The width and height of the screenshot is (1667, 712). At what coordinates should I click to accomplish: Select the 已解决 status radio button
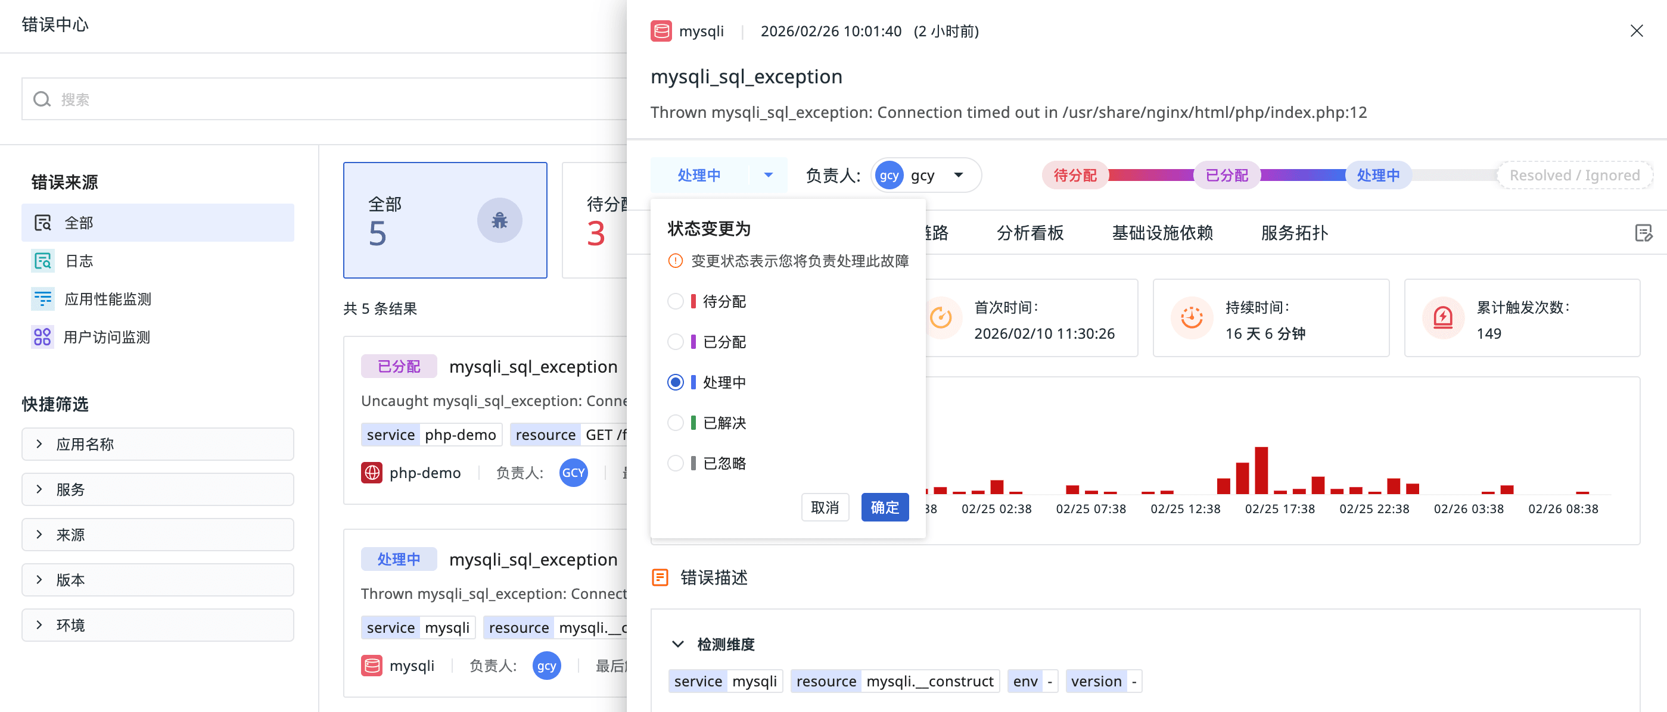click(675, 423)
